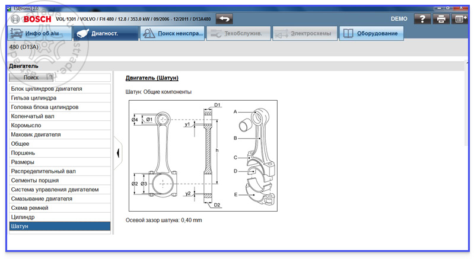
Task: Click the print icon
Action: click(x=441, y=19)
